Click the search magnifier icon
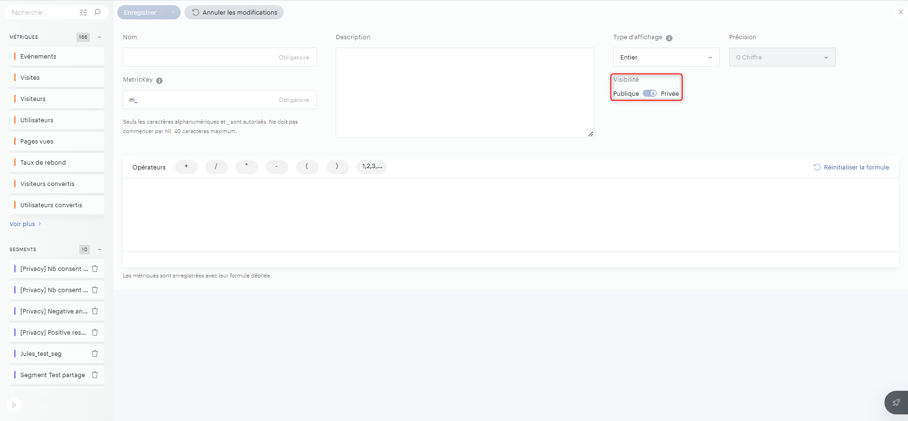The image size is (908, 421). [97, 12]
